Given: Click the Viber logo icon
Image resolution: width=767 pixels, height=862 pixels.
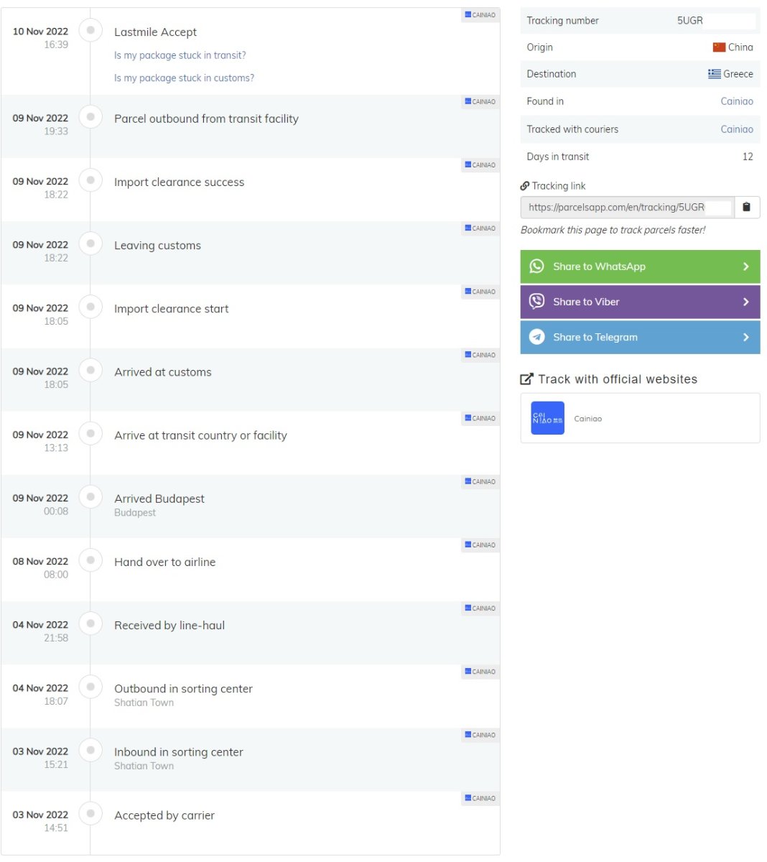Looking at the screenshot, I should pos(536,302).
